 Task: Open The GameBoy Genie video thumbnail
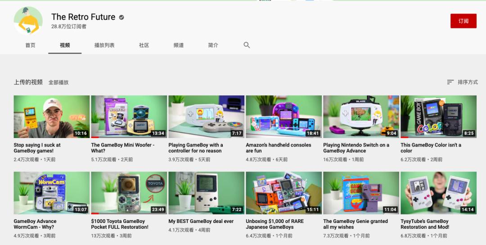[361, 193]
